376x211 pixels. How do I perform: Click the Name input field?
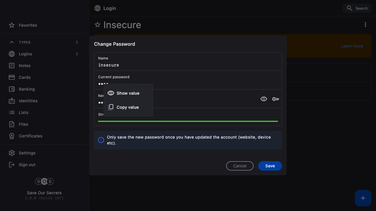pyautogui.click(x=188, y=65)
